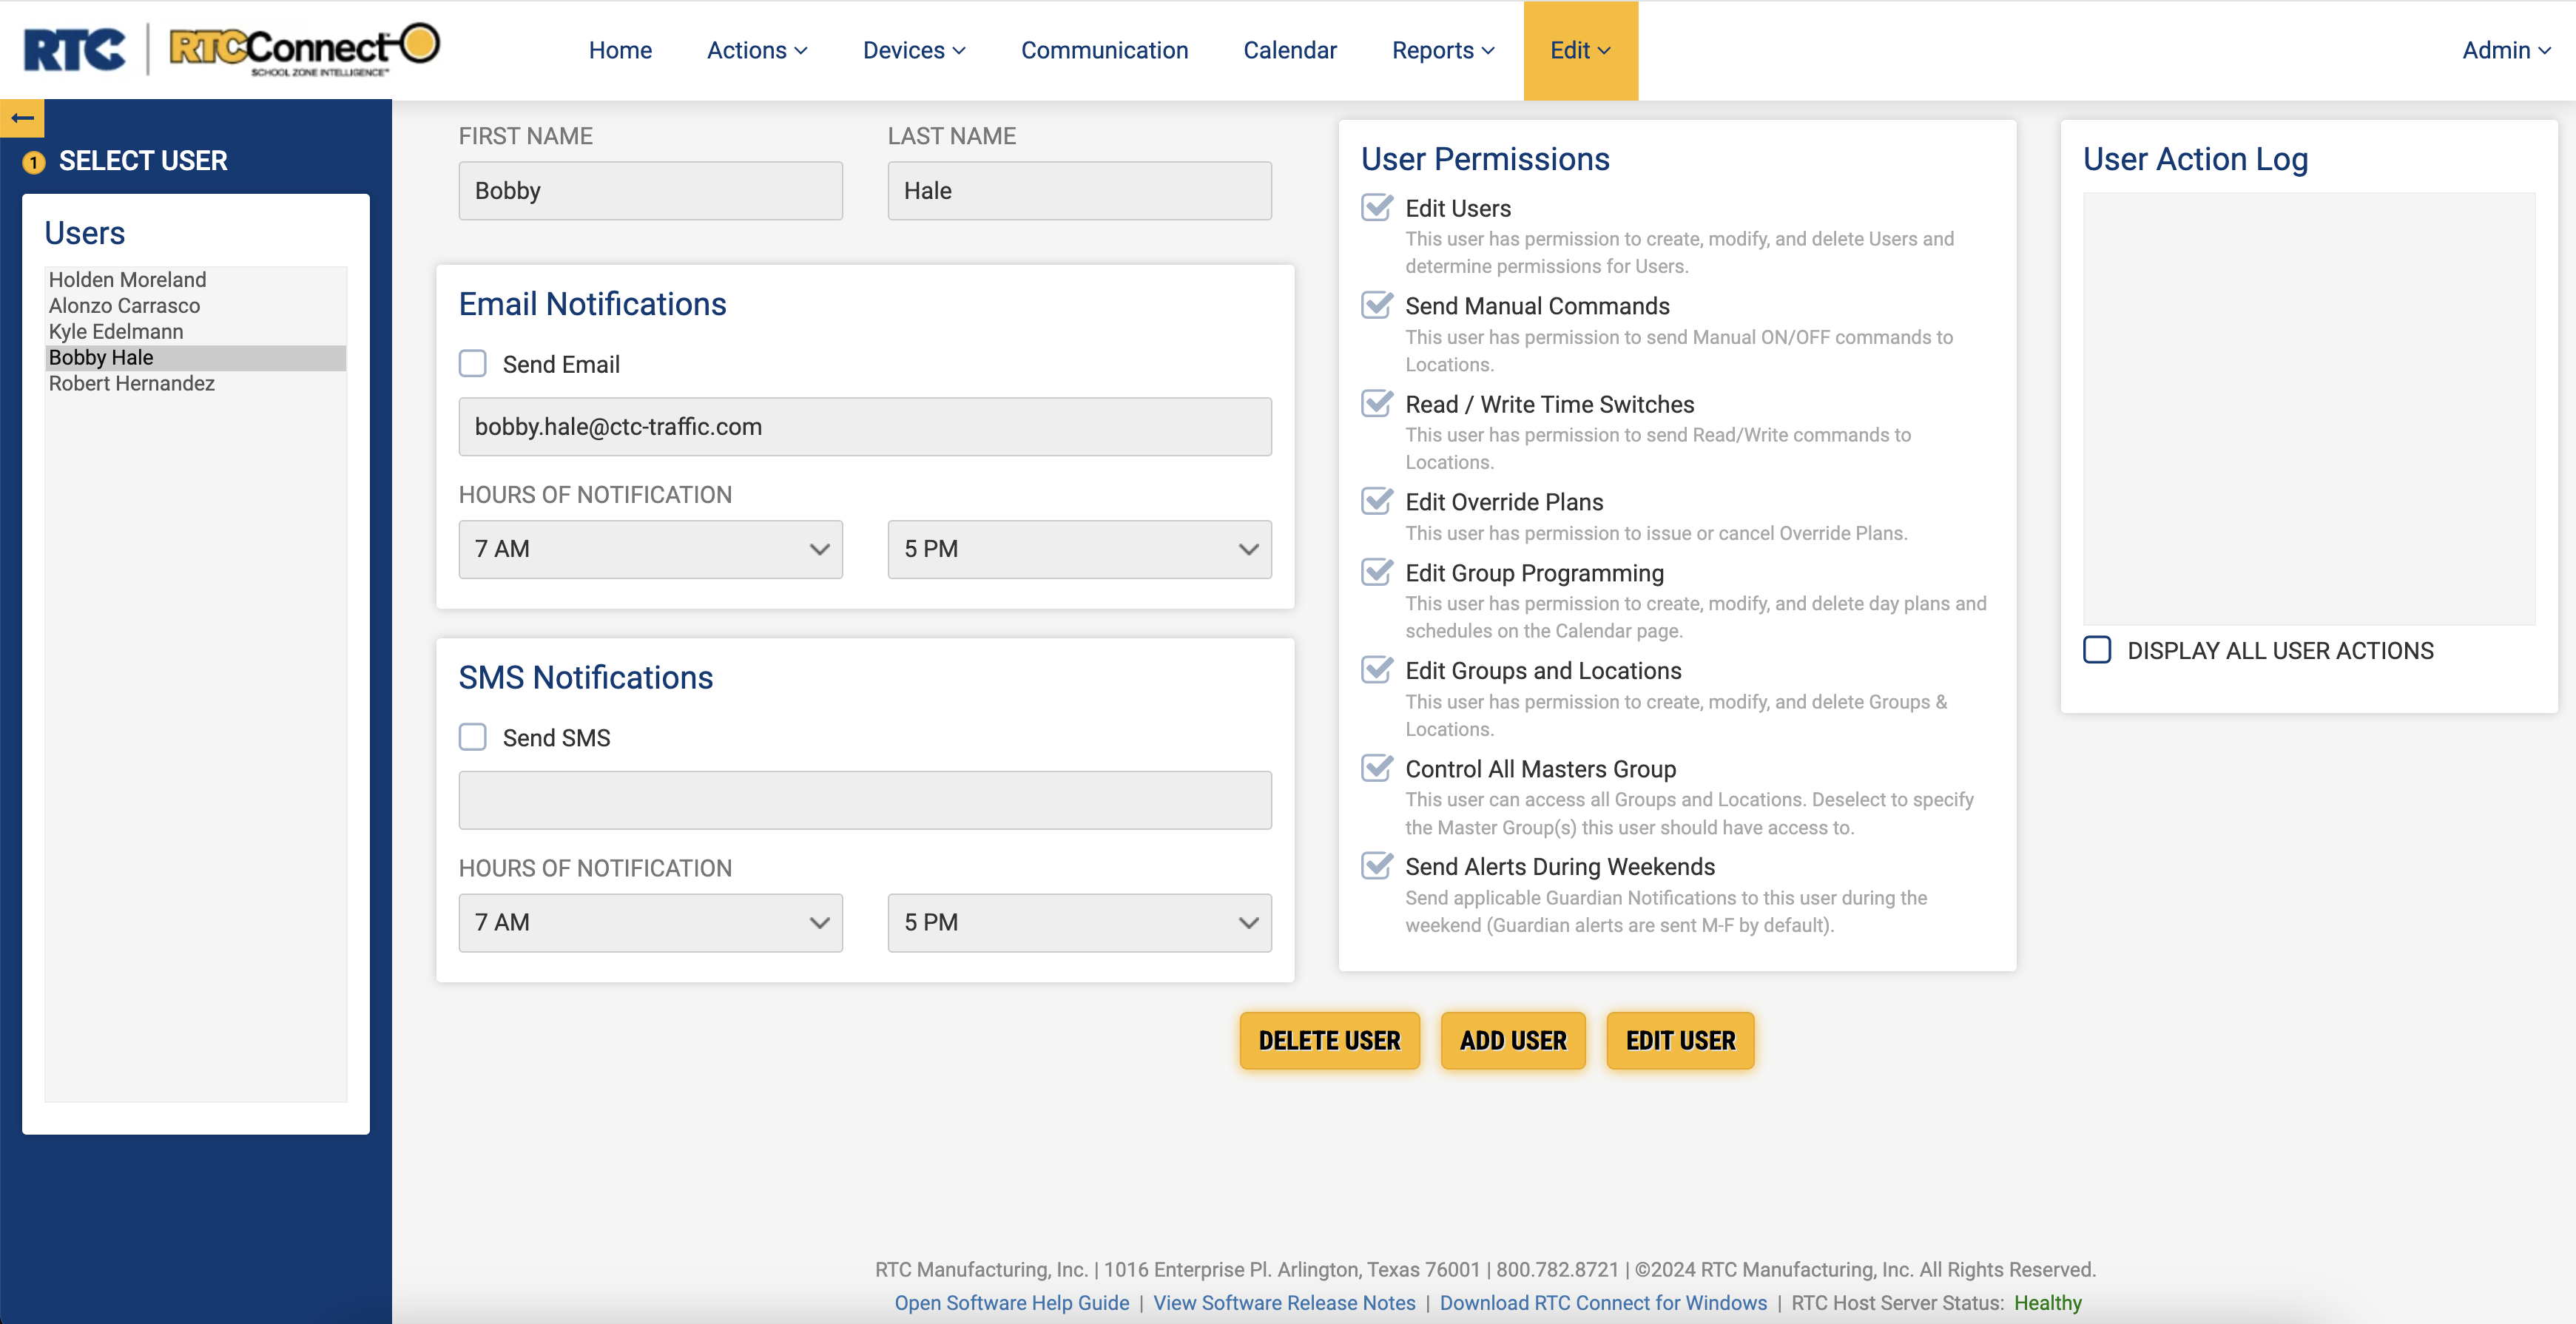Check the Send SMS box
2576x1324 pixels.
(x=472, y=738)
